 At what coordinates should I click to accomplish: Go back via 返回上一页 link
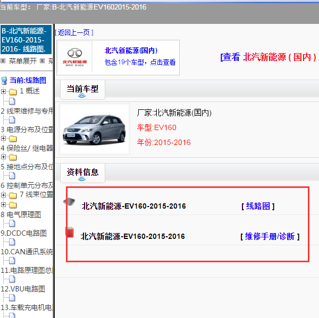coord(74,32)
